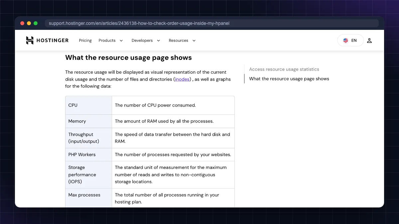Click the RAM used by processes description

point(164,121)
